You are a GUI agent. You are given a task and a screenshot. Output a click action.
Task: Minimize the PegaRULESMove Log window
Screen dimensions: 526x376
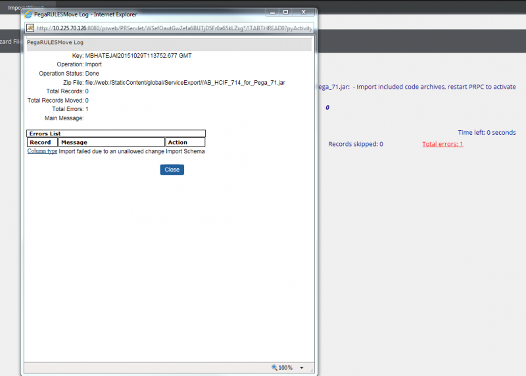(273, 12)
